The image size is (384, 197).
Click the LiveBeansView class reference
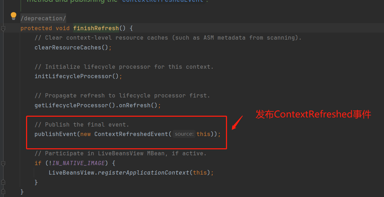coord(71,172)
